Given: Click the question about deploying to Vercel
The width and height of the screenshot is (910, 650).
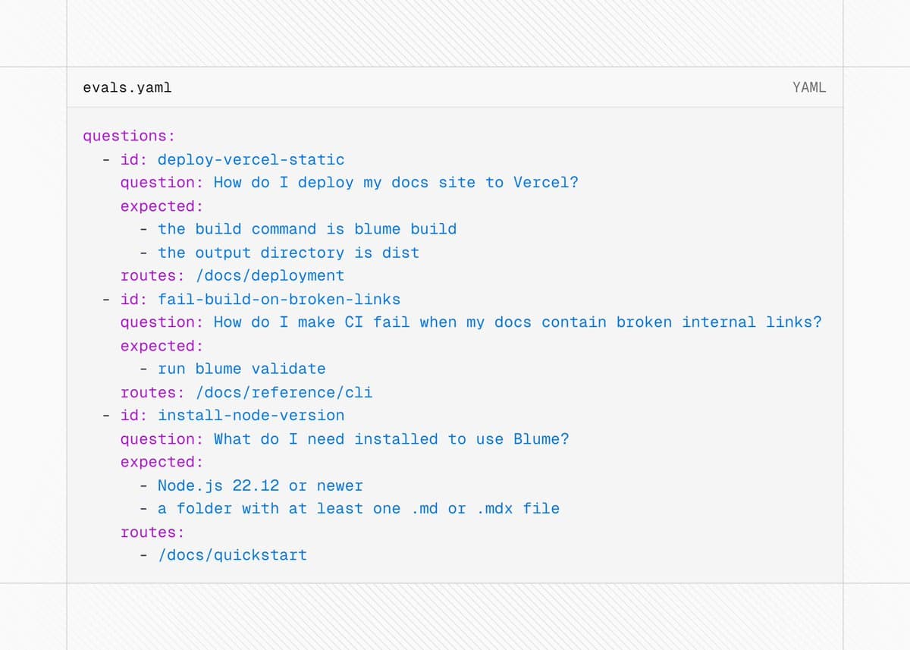Looking at the screenshot, I should tap(396, 182).
